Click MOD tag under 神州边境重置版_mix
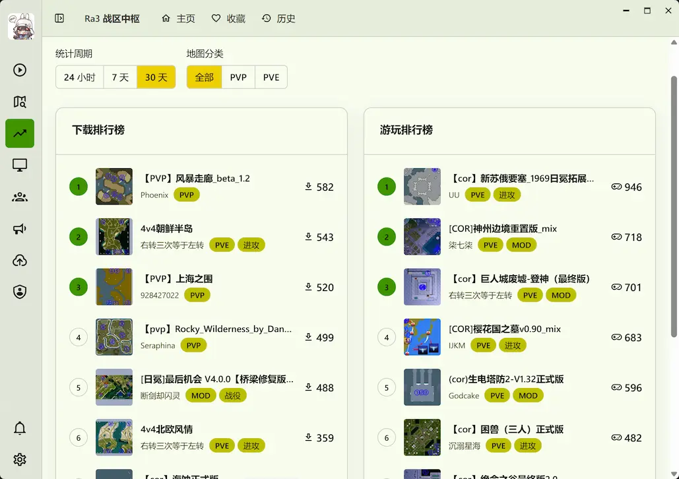The width and height of the screenshot is (679, 479). 521,245
